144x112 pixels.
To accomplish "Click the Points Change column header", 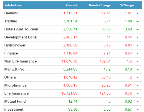I will [100, 5].
